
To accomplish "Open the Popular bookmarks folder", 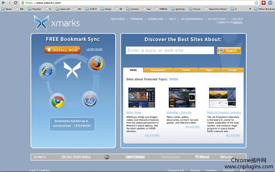I will (34, 9).
